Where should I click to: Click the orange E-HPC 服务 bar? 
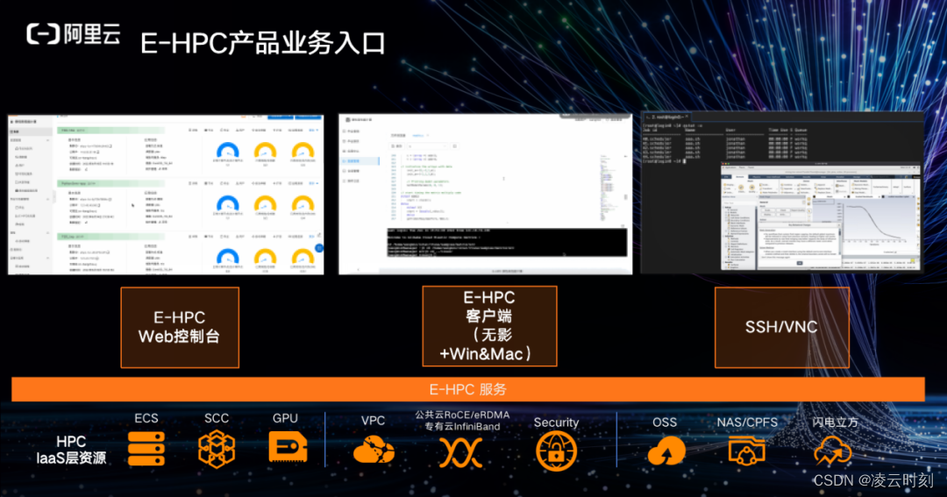[x=468, y=389]
